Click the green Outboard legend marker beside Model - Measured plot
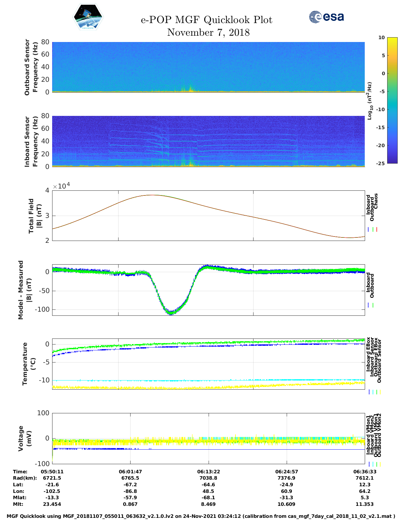This screenshot has height=521, width=403. coord(373,305)
